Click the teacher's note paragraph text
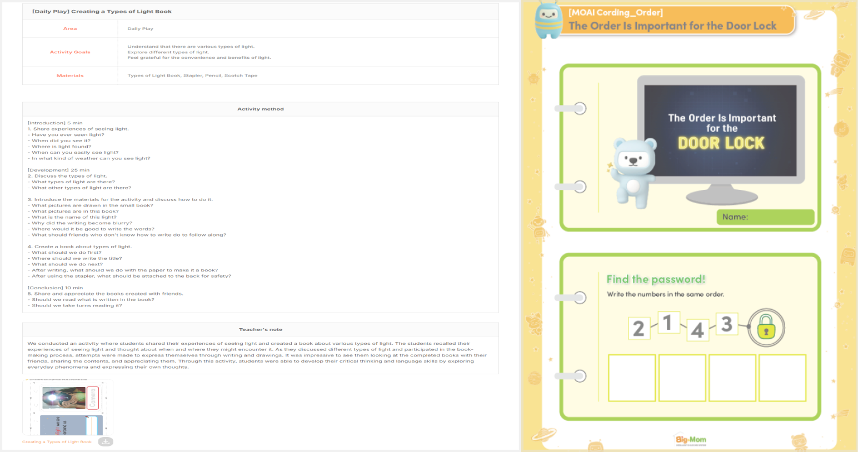The height and width of the screenshot is (452, 858). tap(257, 355)
